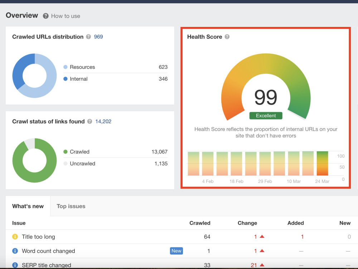Sort by the Issue column header

click(x=19, y=223)
